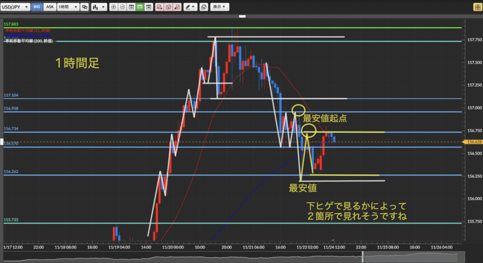Click the zoom out (minus) chart icon
This screenshot has width=483, height=263.
[122, 8]
